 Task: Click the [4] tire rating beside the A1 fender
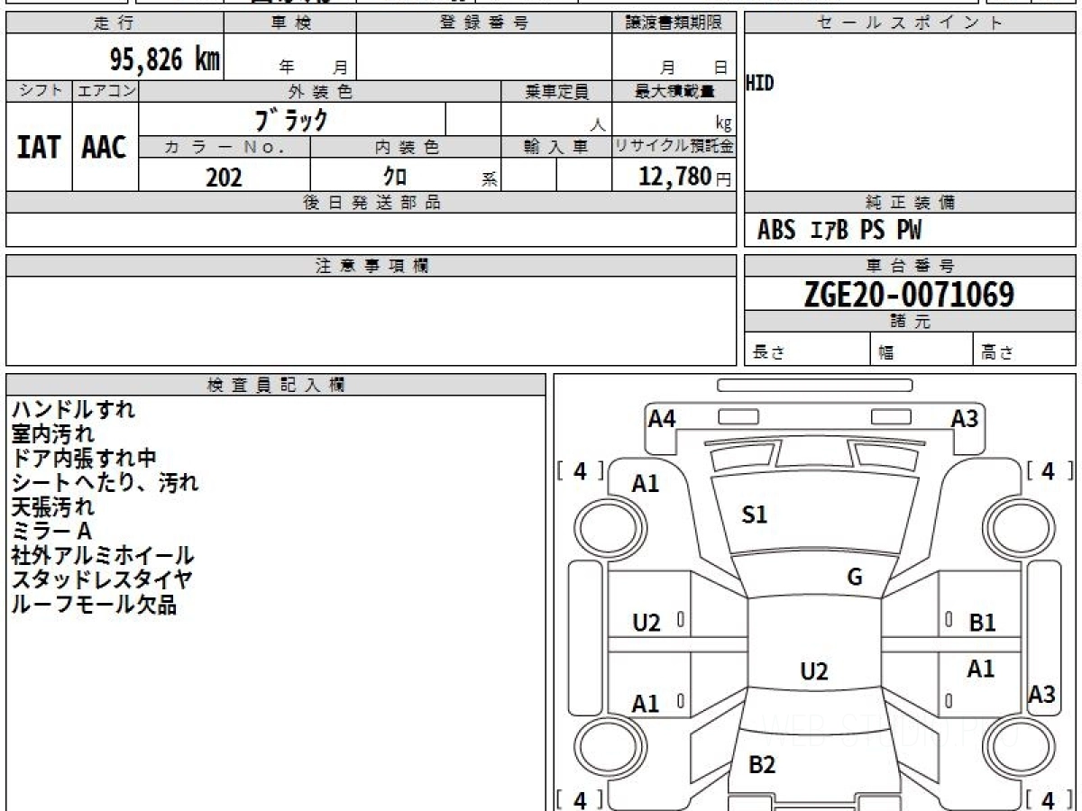coord(580,470)
